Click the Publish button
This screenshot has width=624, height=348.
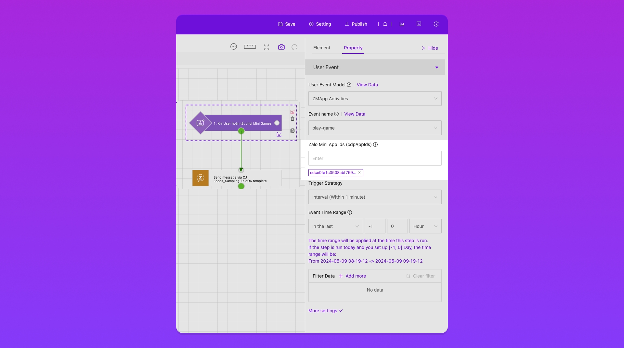pyautogui.click(x=356, y=24)
